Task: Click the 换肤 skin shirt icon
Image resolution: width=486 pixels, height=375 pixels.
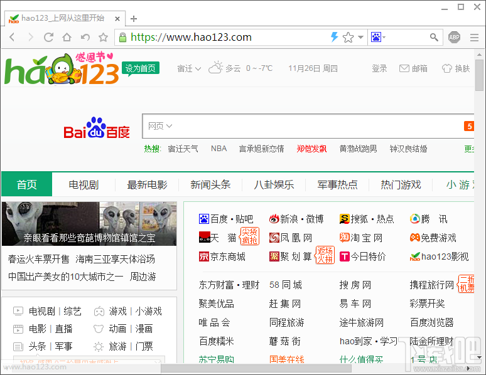Action: click(446, 68)
